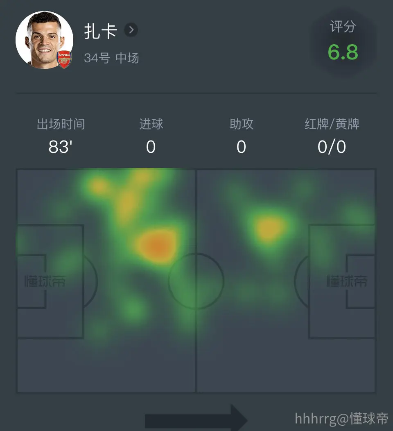393x431 pixels.
Task: Tap the 进球 goals stat value
Action: click(151, 147)
